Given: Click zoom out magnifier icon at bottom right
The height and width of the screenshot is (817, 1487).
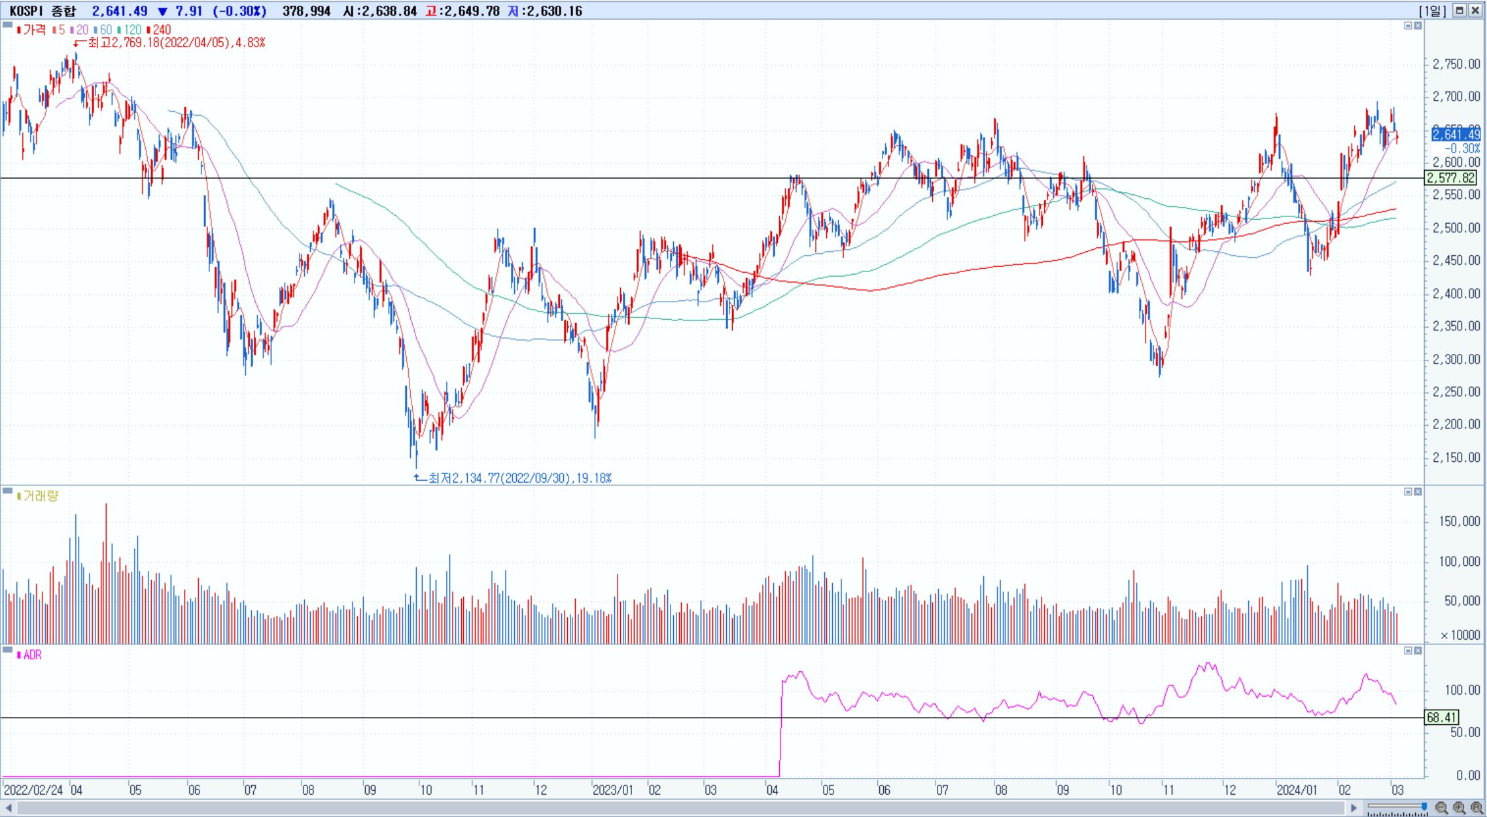Looking at the screenshot, I should coord(1441,808).
